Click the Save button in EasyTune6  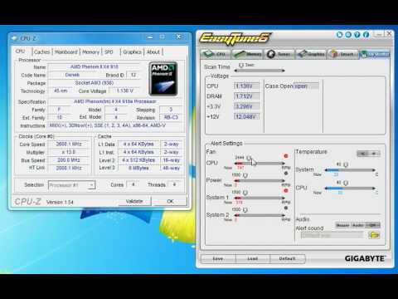click(218, 258)
